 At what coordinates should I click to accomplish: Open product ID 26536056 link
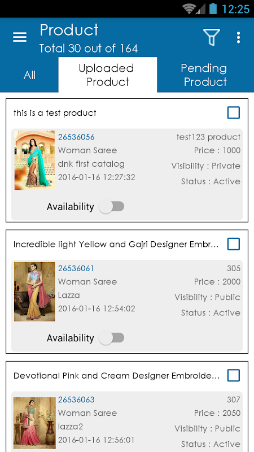(x=76, y=137)
